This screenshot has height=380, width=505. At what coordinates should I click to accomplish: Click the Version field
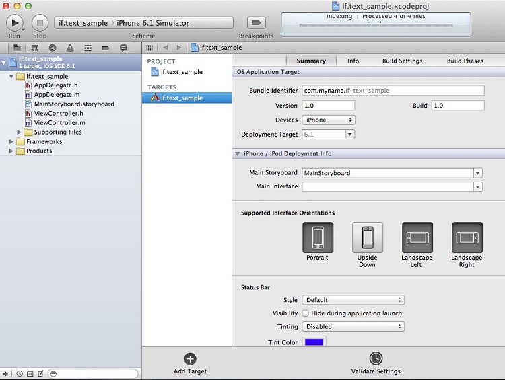(x=329, y=105)
